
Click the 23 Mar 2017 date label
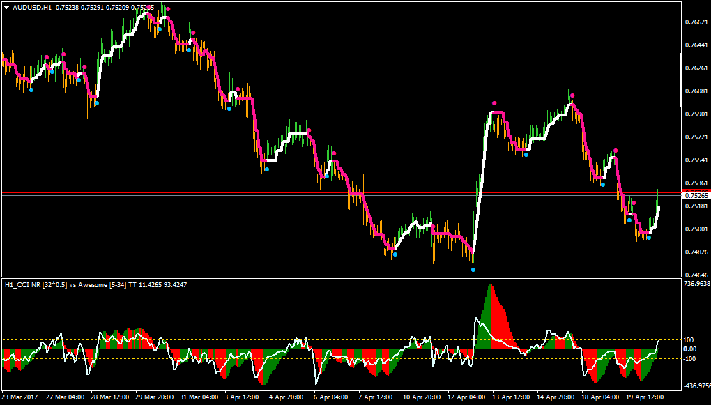(x=20, y=397)
